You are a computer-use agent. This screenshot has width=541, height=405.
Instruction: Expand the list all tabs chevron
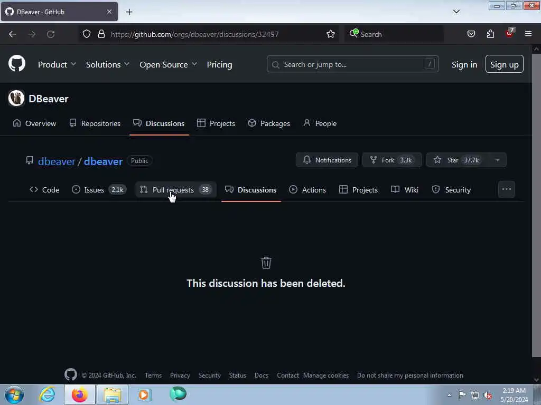[x=456, y=12]
